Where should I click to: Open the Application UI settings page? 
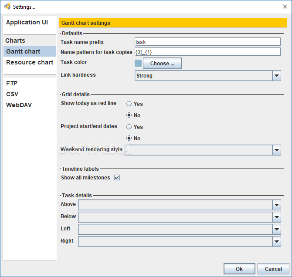pos(27,22)
